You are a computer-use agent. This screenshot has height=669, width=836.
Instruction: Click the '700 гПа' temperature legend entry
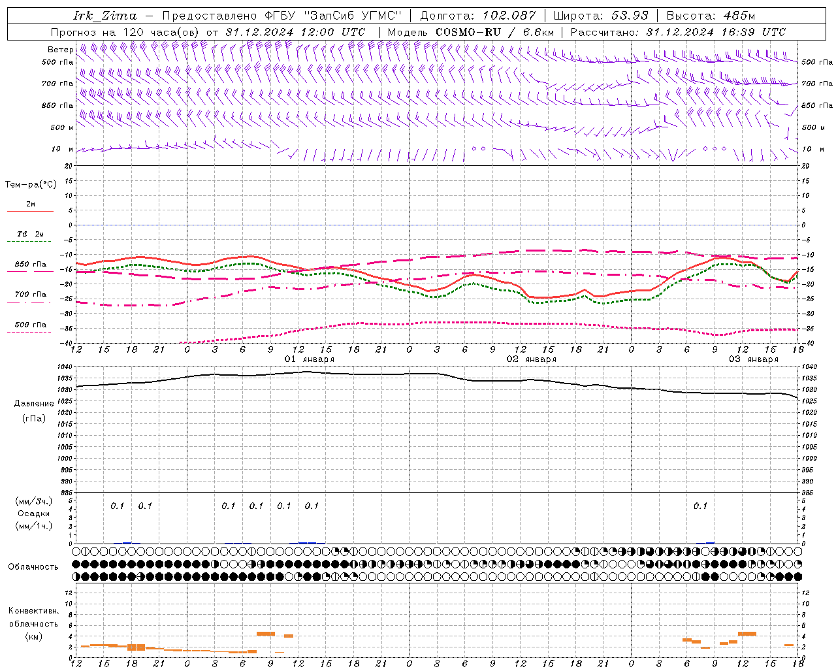31,295
